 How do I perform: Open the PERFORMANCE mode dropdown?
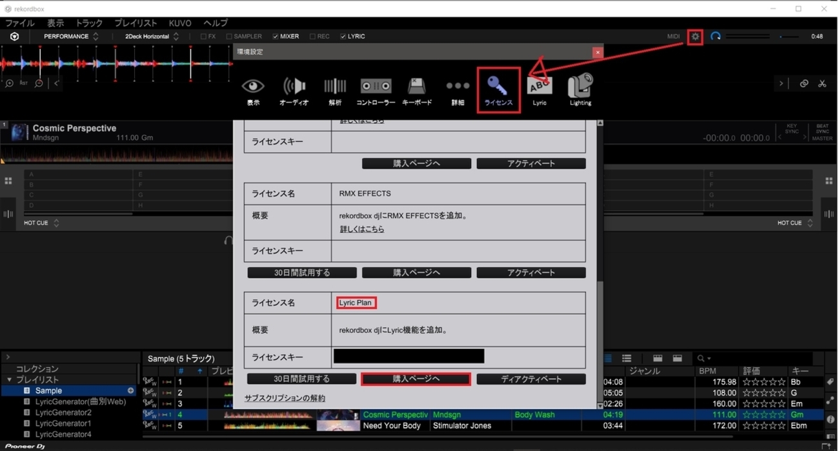(x=71, y=37)
